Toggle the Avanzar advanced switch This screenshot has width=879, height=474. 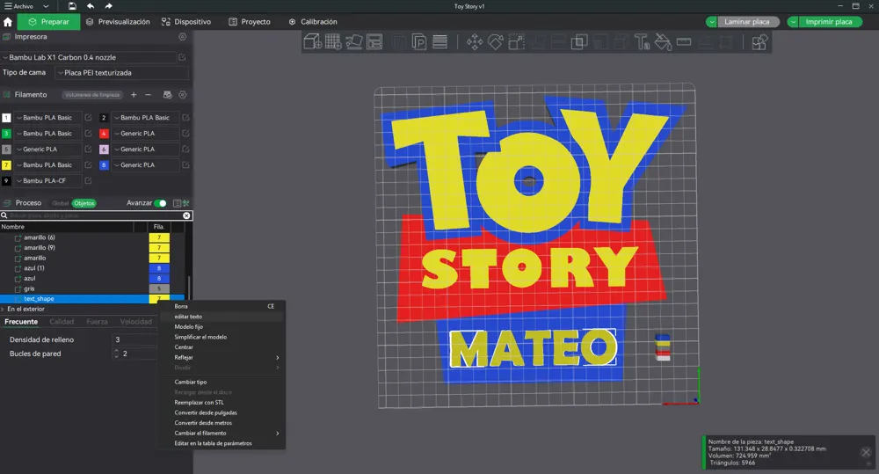pyautogui.click(x=160, y=203)
